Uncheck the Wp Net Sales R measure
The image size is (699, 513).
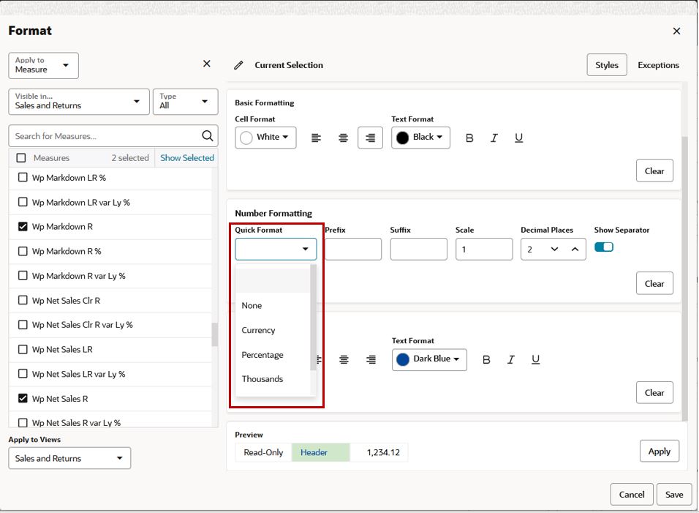[x=23, y=398]
